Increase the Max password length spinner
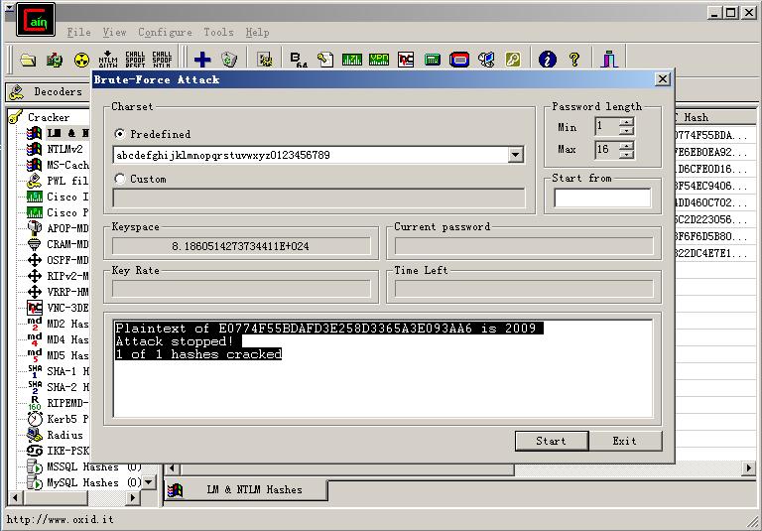This screenshot has width=762, height=531. pos(626,145)
